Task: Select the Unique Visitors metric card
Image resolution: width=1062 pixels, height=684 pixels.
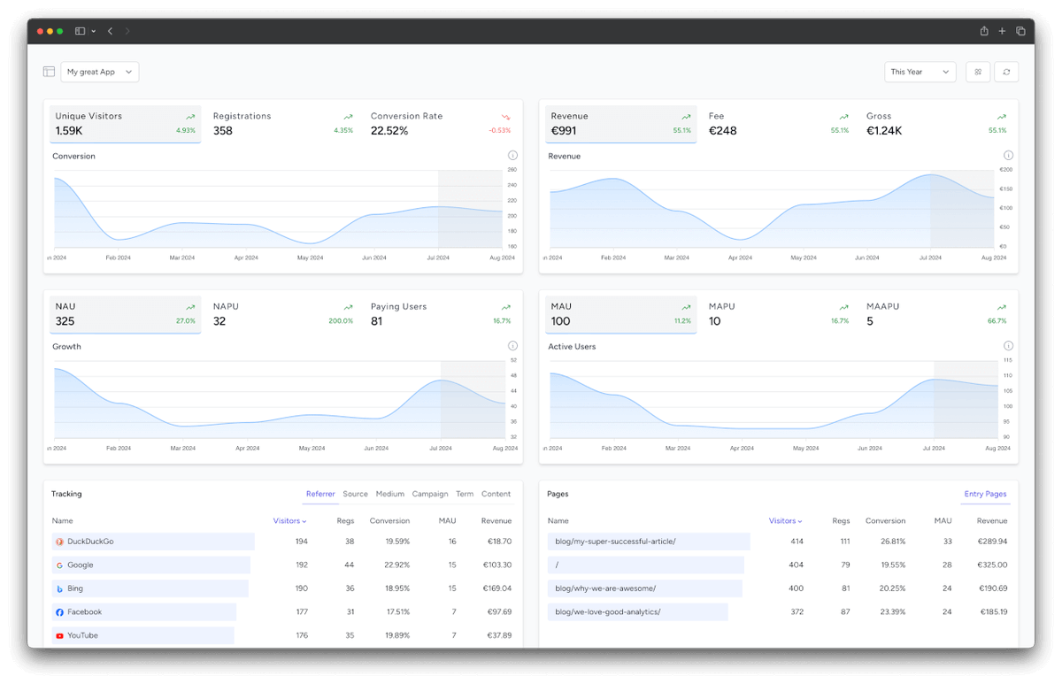Action: click(x=124, y=123)
